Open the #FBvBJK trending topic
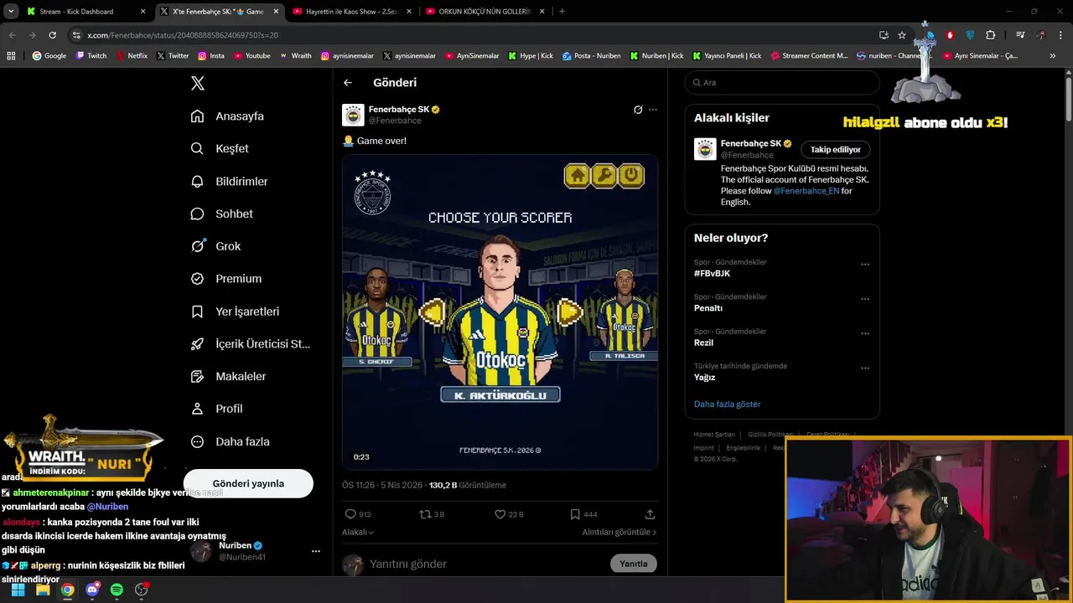 [x=712, y=273]
